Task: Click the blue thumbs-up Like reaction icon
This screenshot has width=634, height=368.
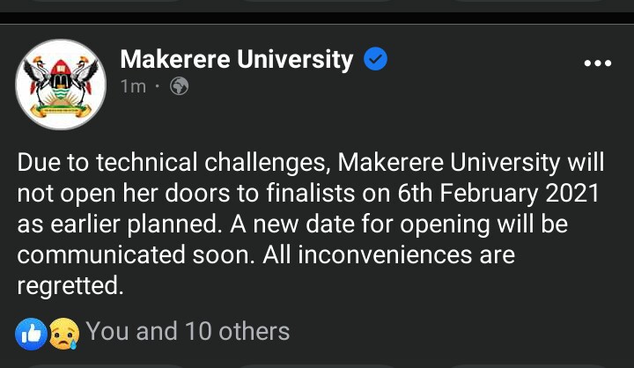Action: tap(31, 334)
